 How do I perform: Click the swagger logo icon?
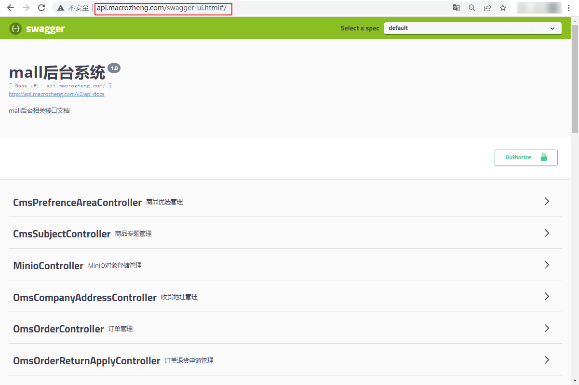tap(15, 28)
